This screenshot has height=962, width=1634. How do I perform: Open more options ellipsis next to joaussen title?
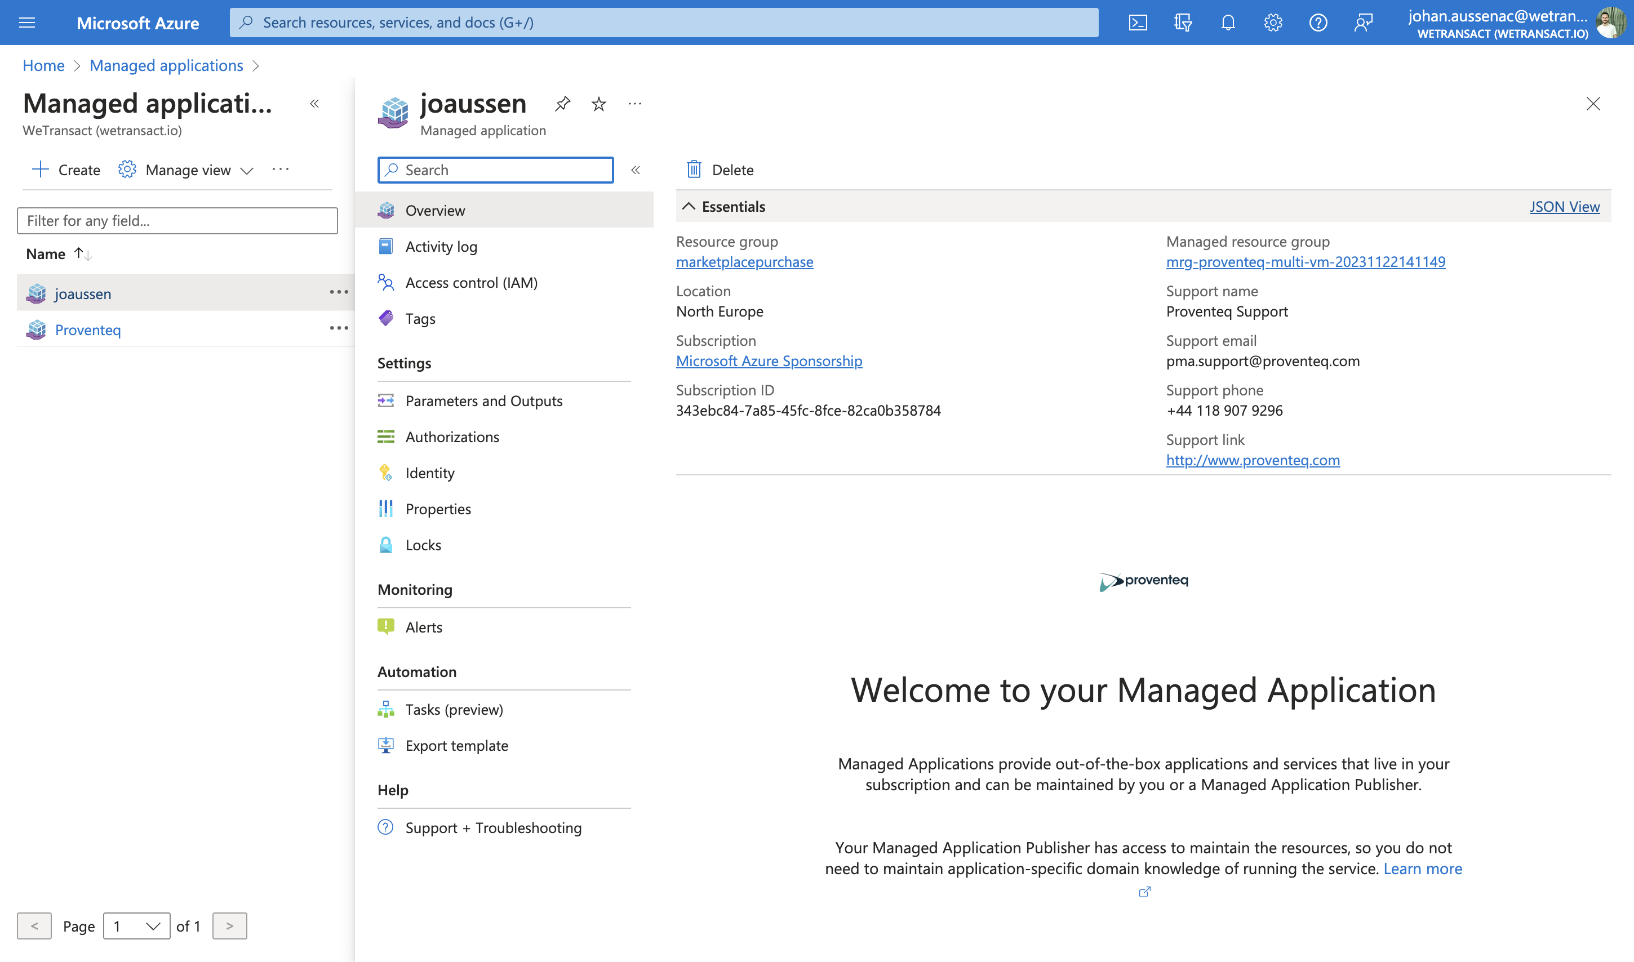[x=635, y=104]
